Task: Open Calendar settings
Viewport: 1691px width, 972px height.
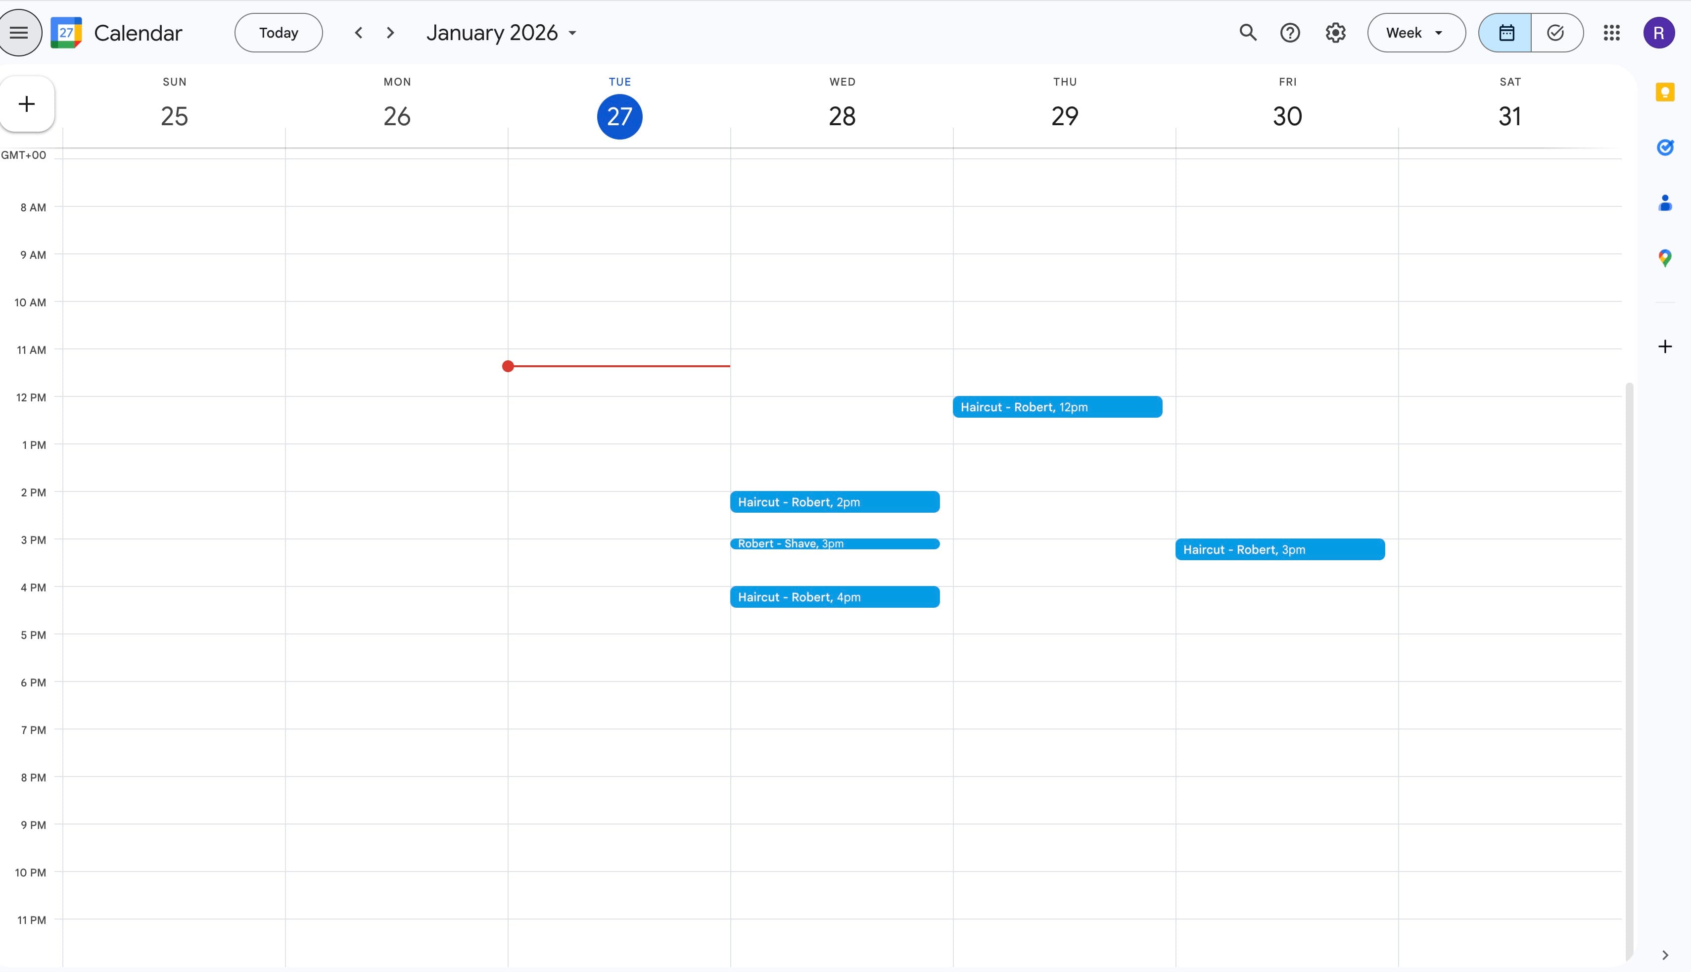Action: [x=1335, y=32]
